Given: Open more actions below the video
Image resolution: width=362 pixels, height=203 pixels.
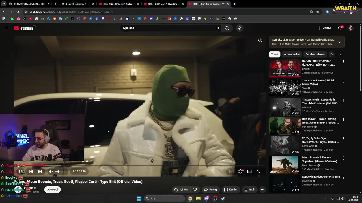Looking at the screenshot, I should coord(262,189).
